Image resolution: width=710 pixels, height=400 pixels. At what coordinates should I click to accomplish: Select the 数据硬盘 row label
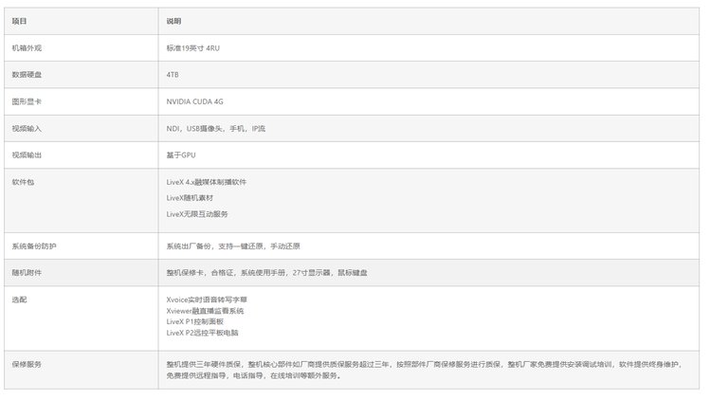coord(27,74)
